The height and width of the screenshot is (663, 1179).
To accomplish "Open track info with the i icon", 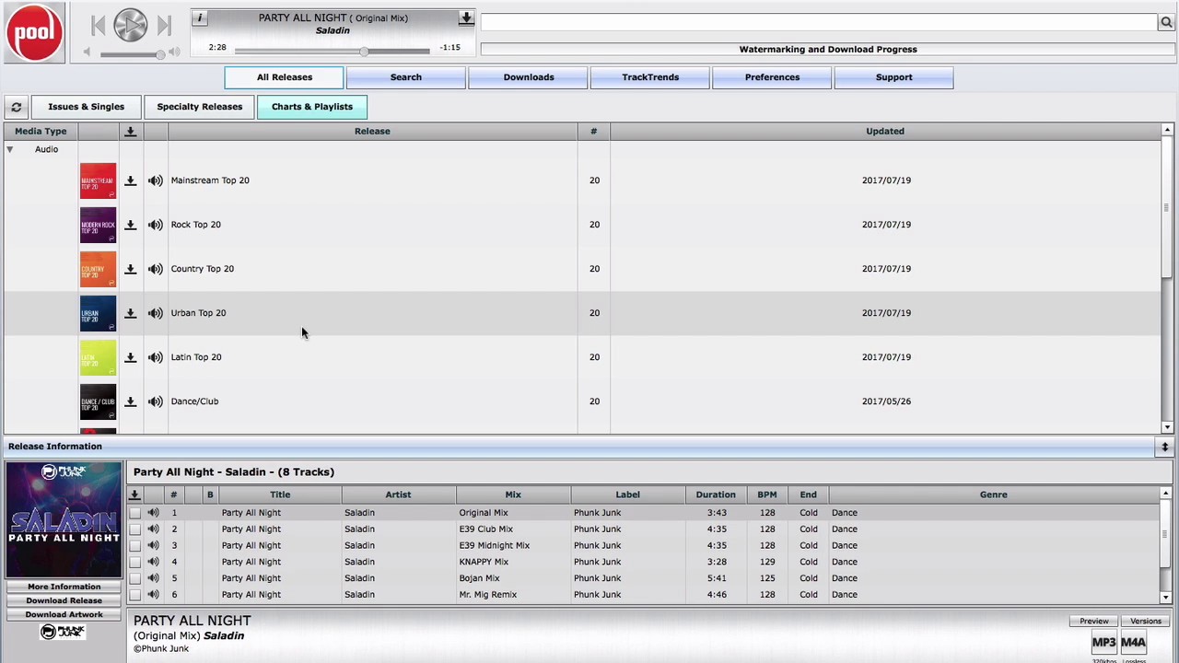I will (200, 18).
